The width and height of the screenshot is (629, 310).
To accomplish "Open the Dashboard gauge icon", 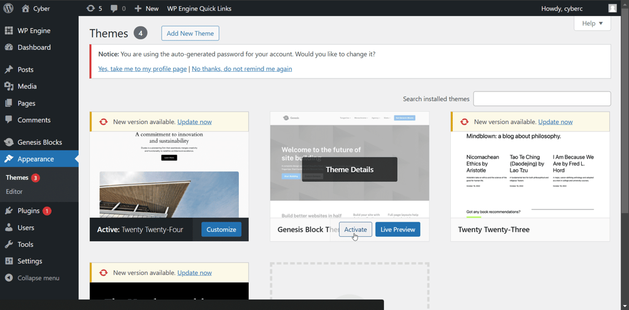I will (x=9, y=47).
